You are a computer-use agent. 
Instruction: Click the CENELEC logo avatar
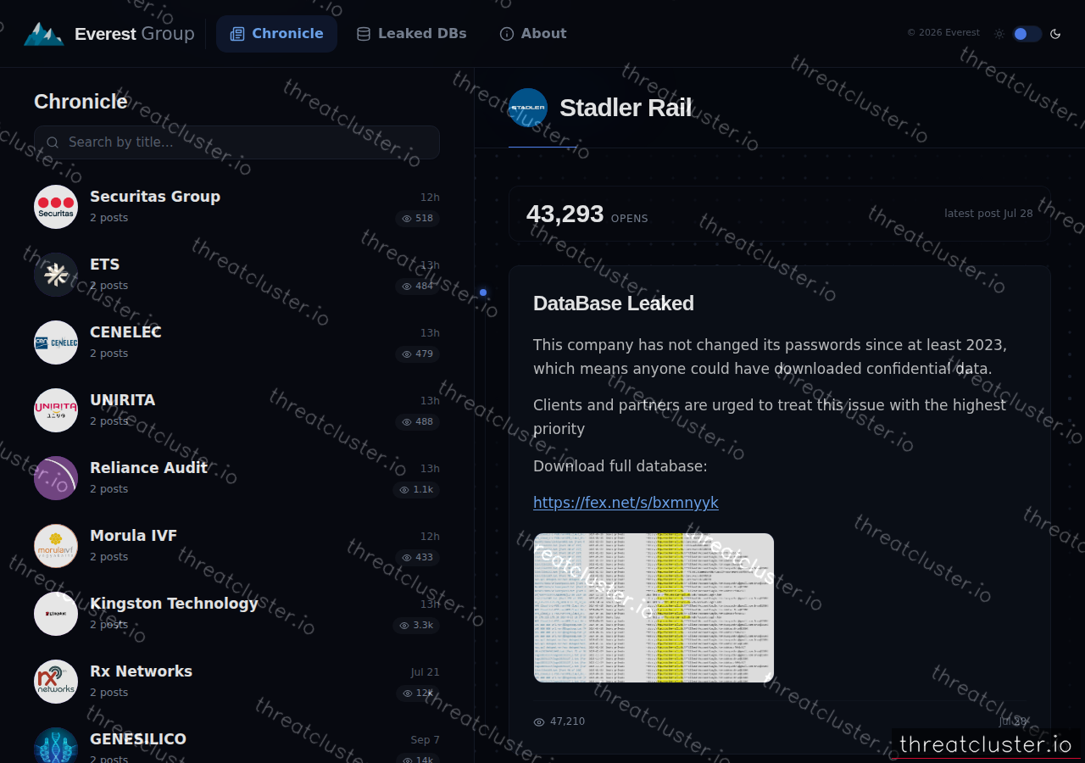(56, 343)
